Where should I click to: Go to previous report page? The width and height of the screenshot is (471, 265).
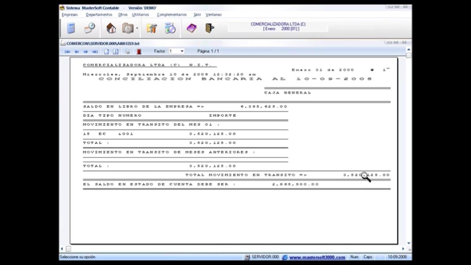[77, 52]
